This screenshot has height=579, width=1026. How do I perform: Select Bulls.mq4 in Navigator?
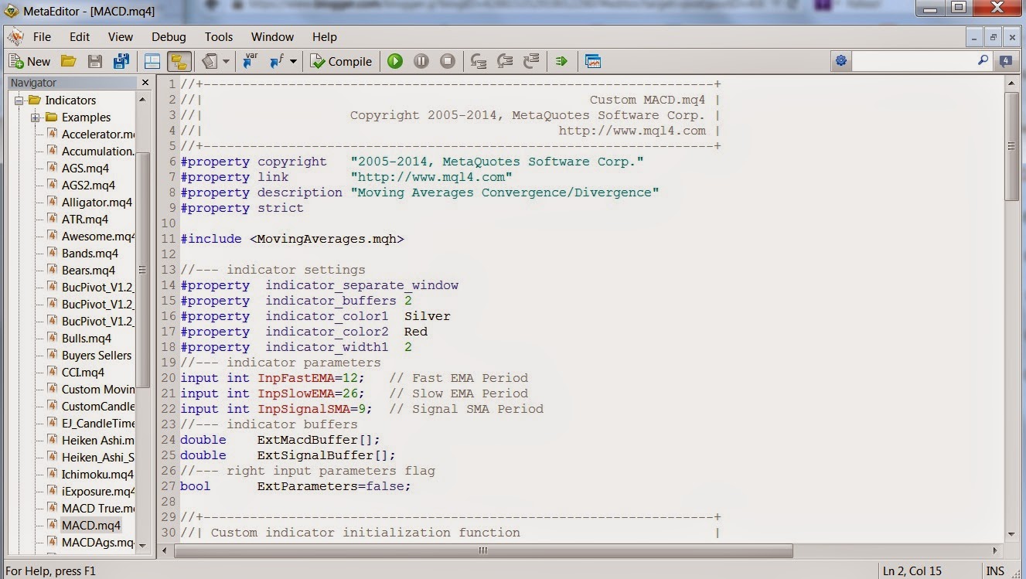coord(87,338)
